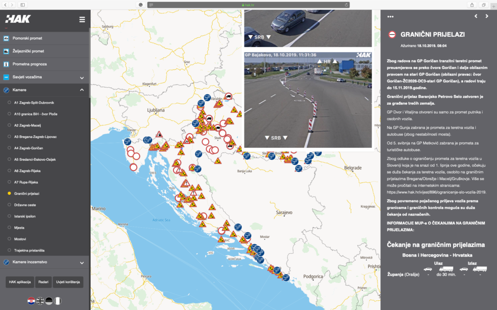
Task: Click the three-dots icon in info panel
Action: coord(390,16)
